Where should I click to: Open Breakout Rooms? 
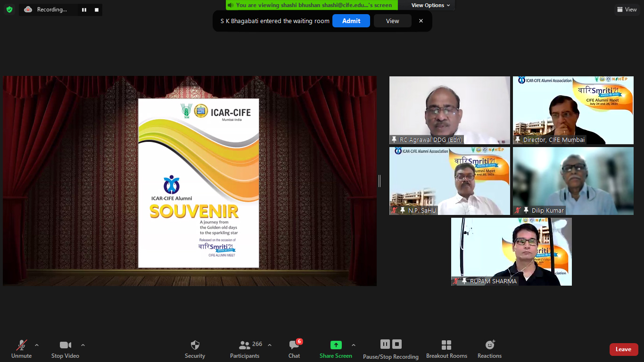tap(446, 349)
